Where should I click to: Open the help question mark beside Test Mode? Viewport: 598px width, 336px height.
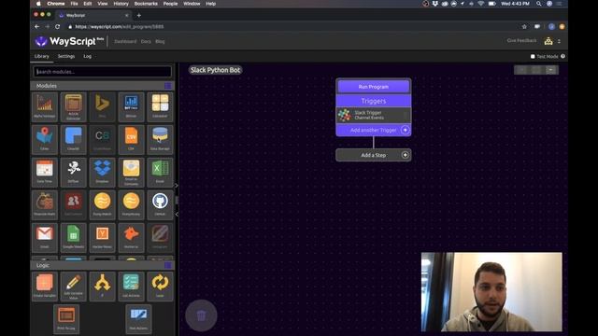pos(562,56)
